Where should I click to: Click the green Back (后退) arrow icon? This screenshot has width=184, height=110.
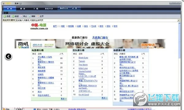[x=5, y=16]
